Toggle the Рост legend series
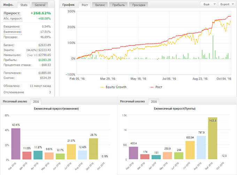This screenshot has width=237, height=175. (156, 87)
